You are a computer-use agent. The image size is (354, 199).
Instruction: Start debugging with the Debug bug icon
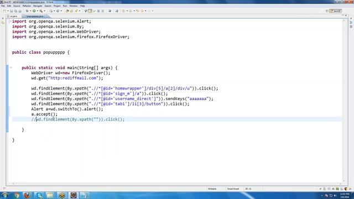(x=27, y=11)
